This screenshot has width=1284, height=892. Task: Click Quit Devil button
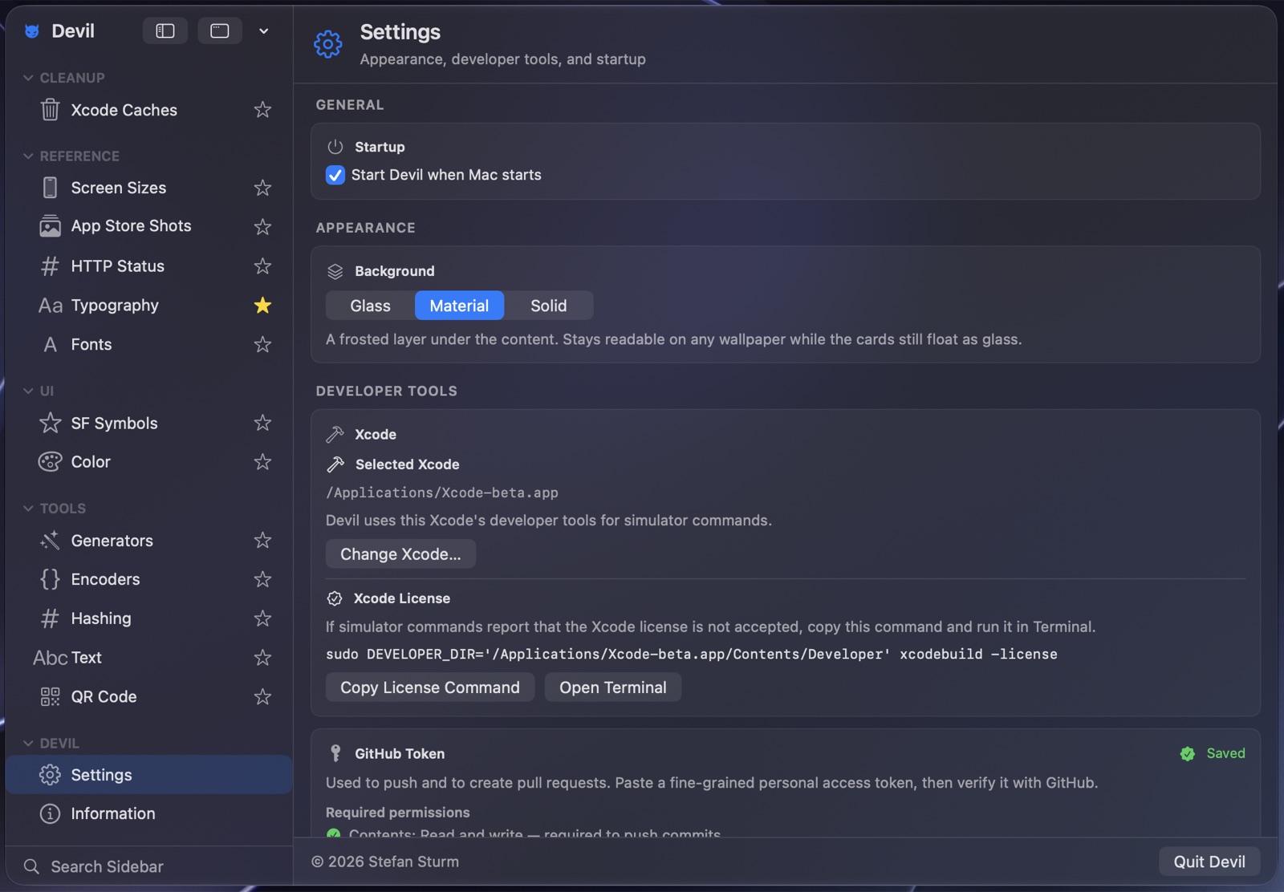[1209, 862]
